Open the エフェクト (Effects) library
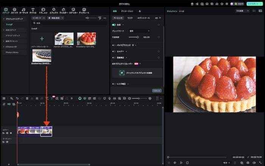Screen dimensions: 265x166 pyautogui.click(x=54, y=11)
